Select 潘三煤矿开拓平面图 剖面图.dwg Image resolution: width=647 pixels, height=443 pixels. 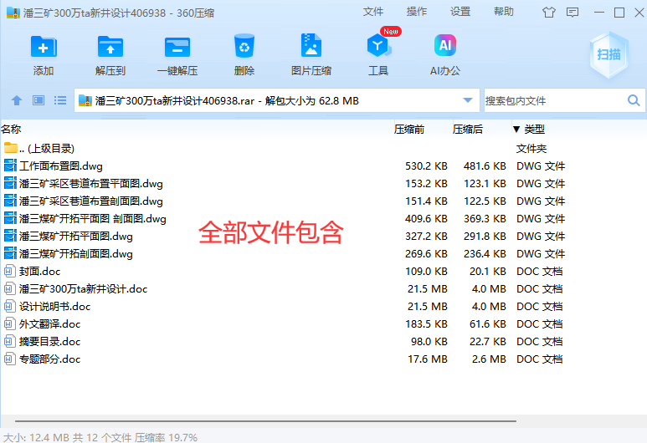point(93,218)
